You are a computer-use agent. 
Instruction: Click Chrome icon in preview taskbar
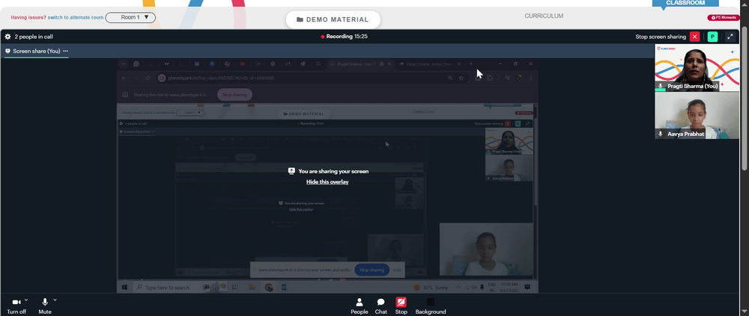click(x=269, y=288)
